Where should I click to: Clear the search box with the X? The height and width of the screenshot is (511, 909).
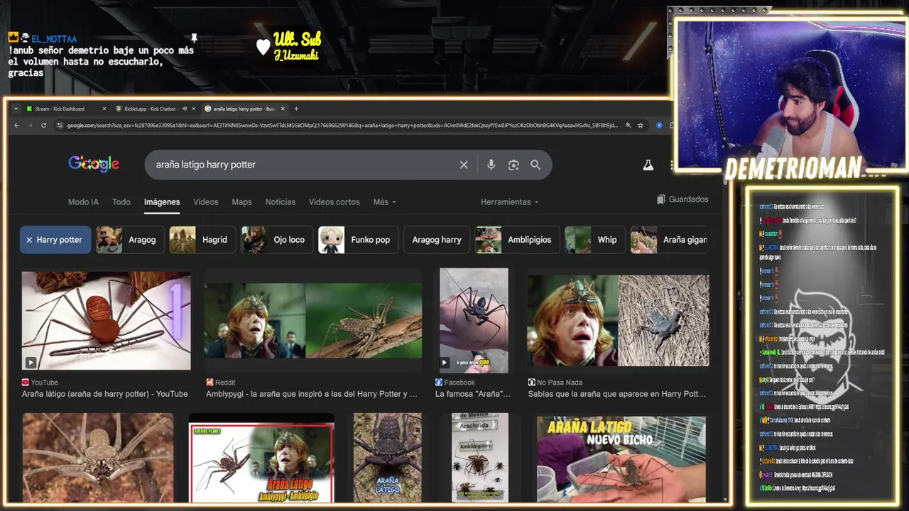coord(464,165)
